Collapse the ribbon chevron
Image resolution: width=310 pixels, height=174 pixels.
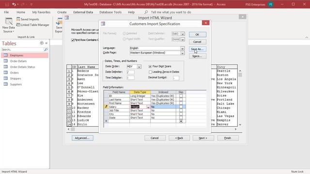pyautogui.click(x=307, y=37)
